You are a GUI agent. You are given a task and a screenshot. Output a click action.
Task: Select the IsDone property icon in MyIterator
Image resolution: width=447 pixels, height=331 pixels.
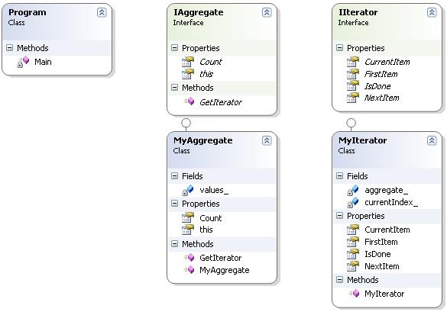(x=353, y=254)
